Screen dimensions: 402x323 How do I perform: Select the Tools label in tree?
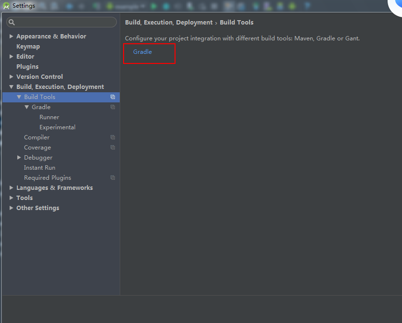point(25,198)
